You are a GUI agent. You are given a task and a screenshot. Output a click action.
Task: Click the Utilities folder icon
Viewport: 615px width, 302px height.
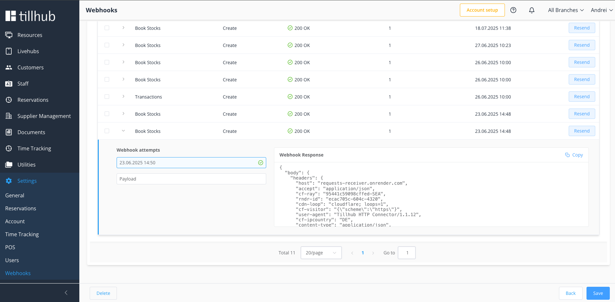coord(9,165)
